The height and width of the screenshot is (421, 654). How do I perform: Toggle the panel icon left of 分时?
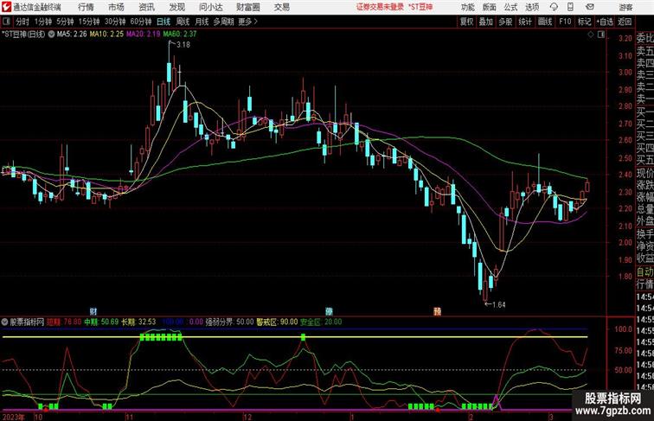tap(6, 22)
